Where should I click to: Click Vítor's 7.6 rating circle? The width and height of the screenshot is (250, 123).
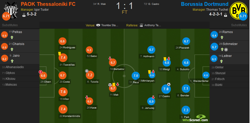point(63,92)
